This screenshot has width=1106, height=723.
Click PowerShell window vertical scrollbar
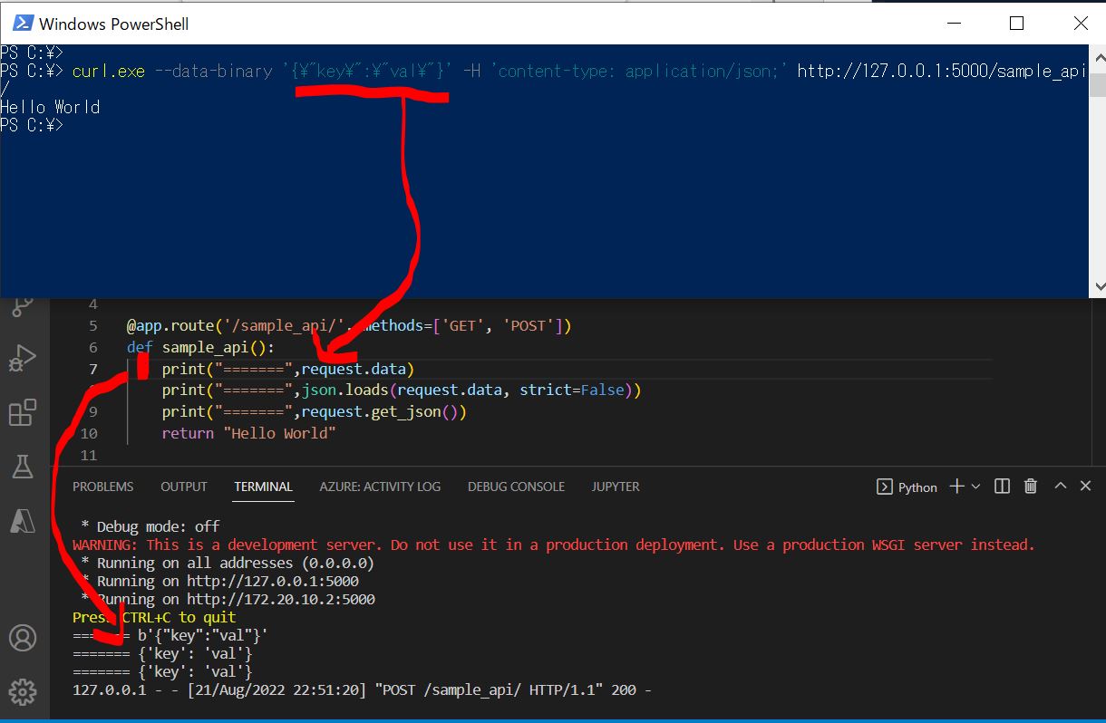click(x=1097, y=181)
